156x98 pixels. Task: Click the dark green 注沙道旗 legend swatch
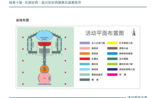[112, 59]
